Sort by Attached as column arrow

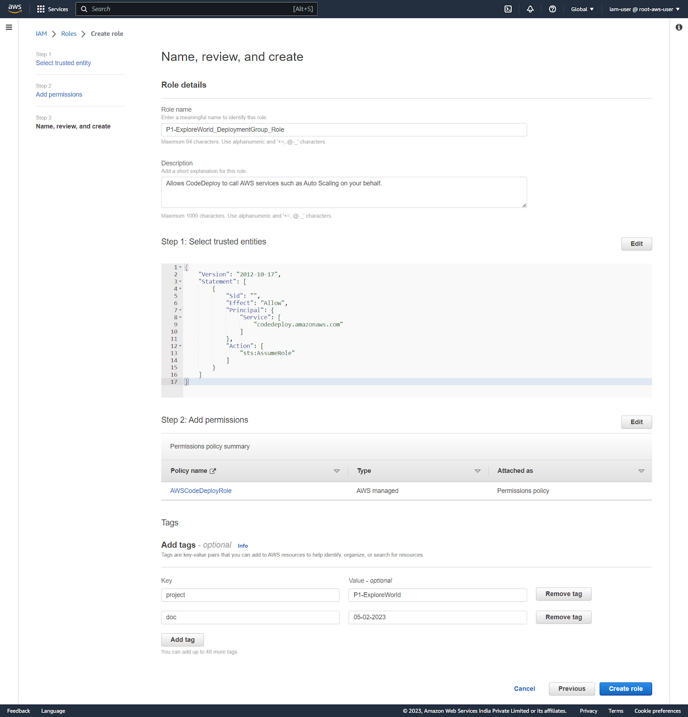tap(641, 471)
